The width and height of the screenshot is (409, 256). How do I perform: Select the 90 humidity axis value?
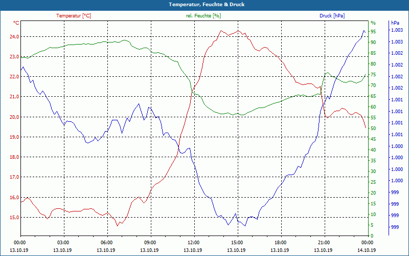point(373,42)
